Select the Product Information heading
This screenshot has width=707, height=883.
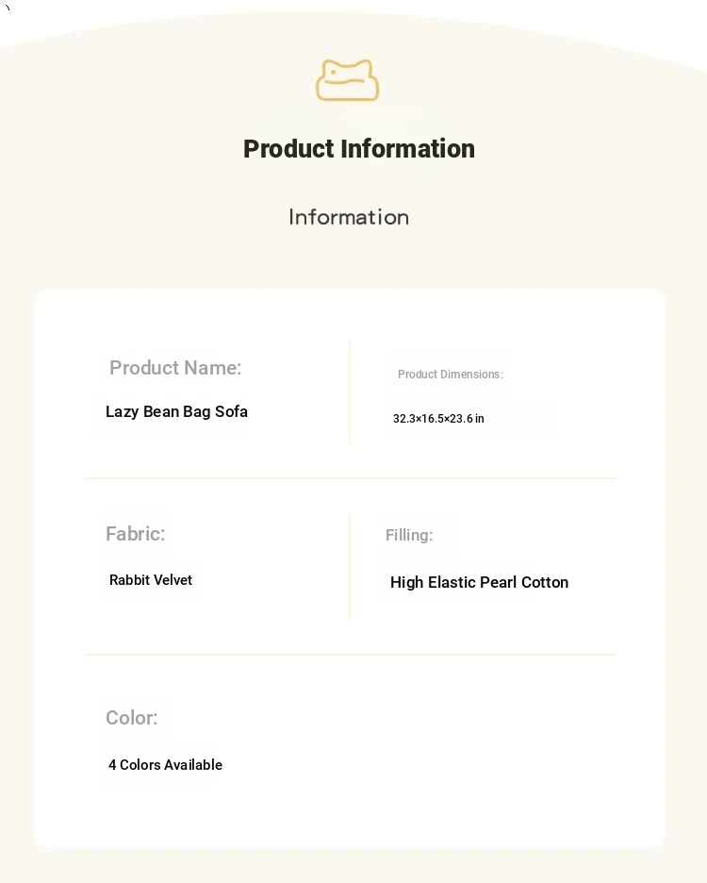359,149
